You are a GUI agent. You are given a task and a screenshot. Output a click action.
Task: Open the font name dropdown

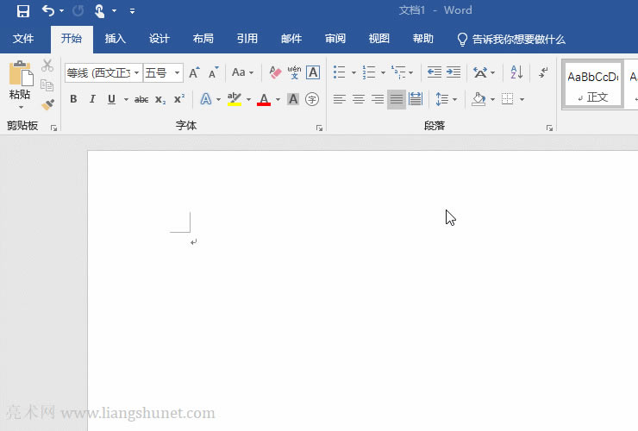[136, 73]
